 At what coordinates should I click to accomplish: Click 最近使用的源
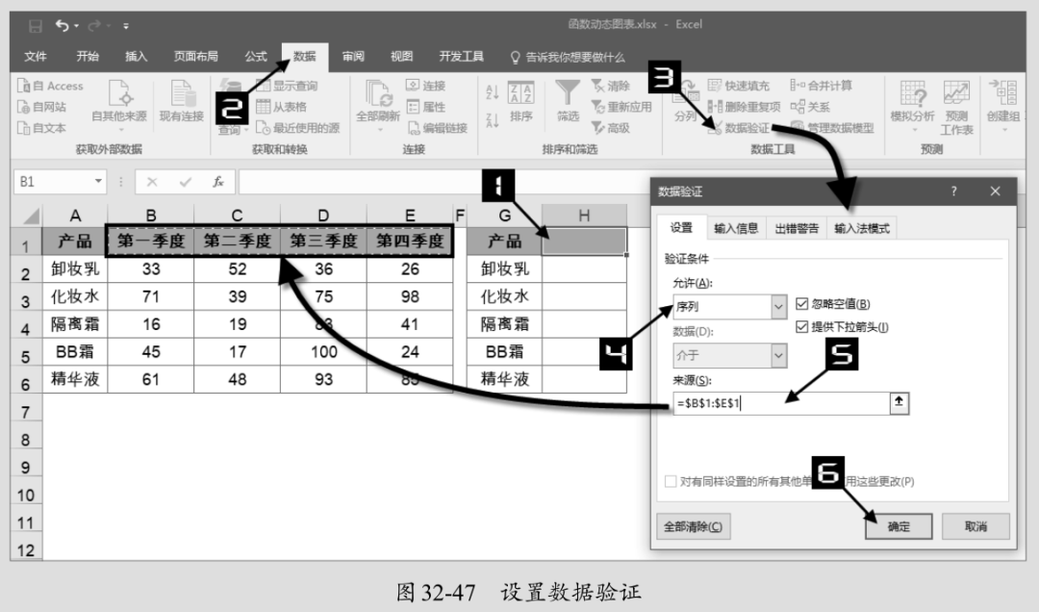[x=298, y=128]
